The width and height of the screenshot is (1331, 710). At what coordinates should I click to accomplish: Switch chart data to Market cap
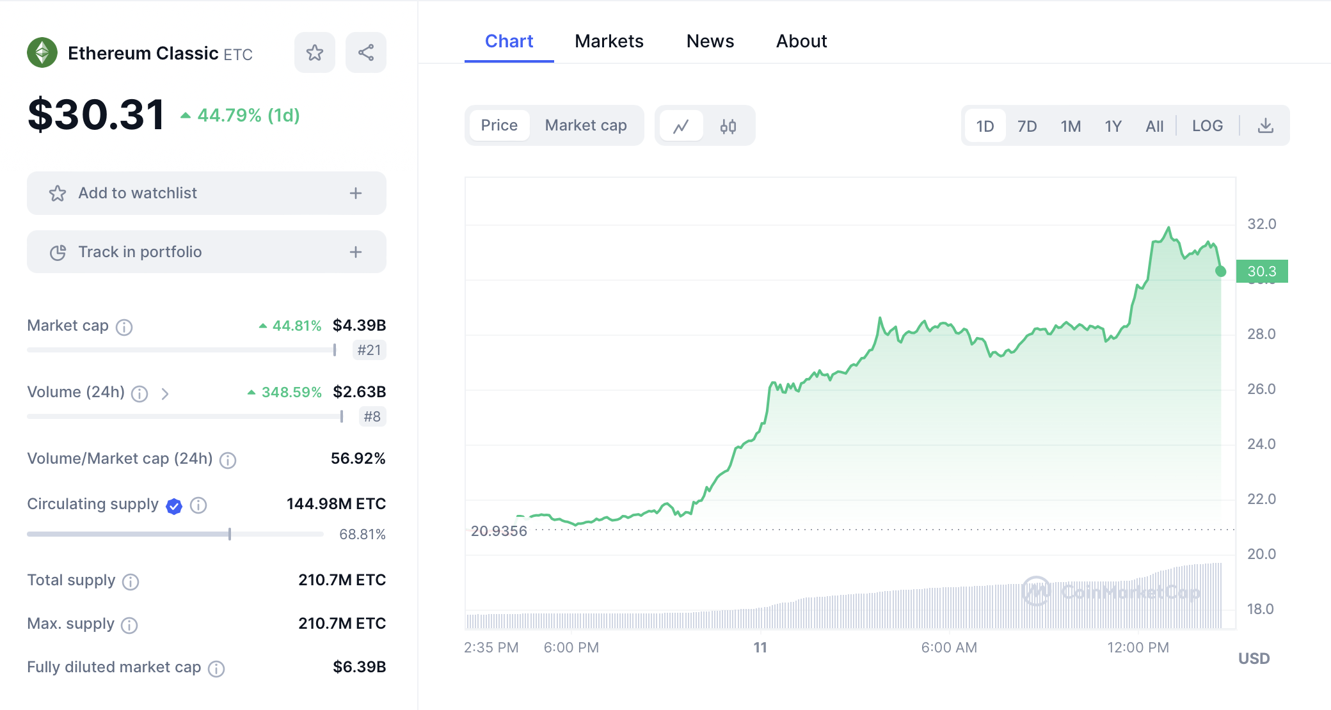tap(586, 125)
